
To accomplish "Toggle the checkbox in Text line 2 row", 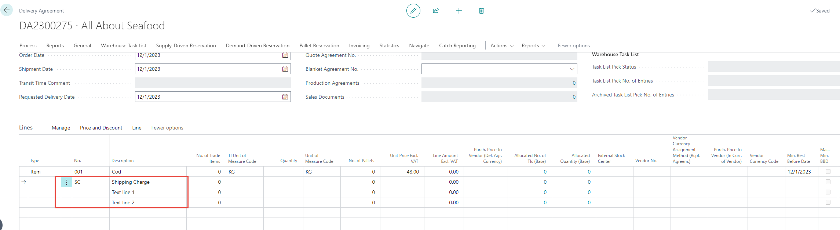I will tap(828, 202).
